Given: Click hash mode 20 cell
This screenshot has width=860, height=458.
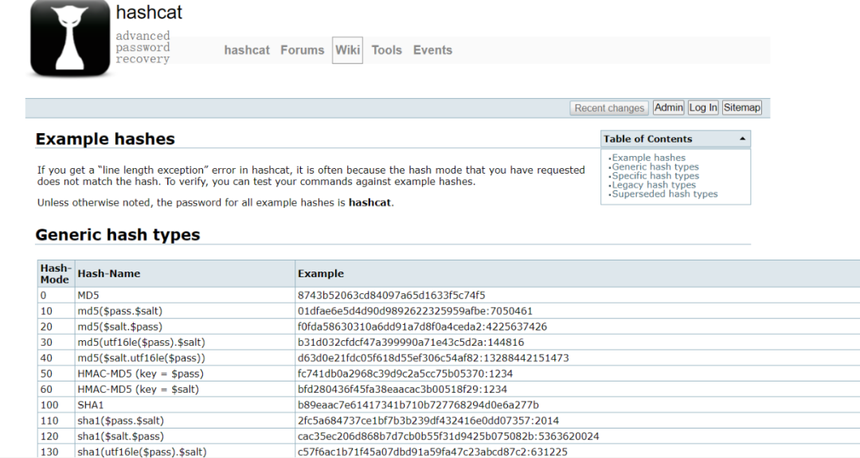Looking at the screenshot, I should (x=56, y=327).
